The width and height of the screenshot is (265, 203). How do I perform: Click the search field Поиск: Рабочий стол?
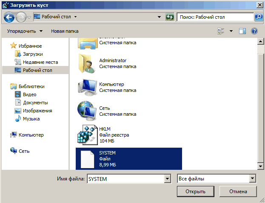pyautogui.click(x=215, y=17)
